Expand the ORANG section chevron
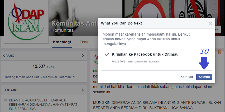 click(x=83, y=56)
